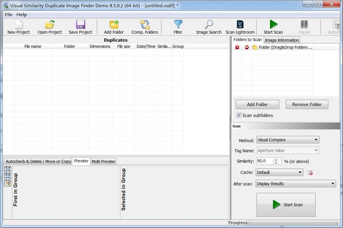
Task: Click the Add Folder toolbar icon
Action: (114, 25)
